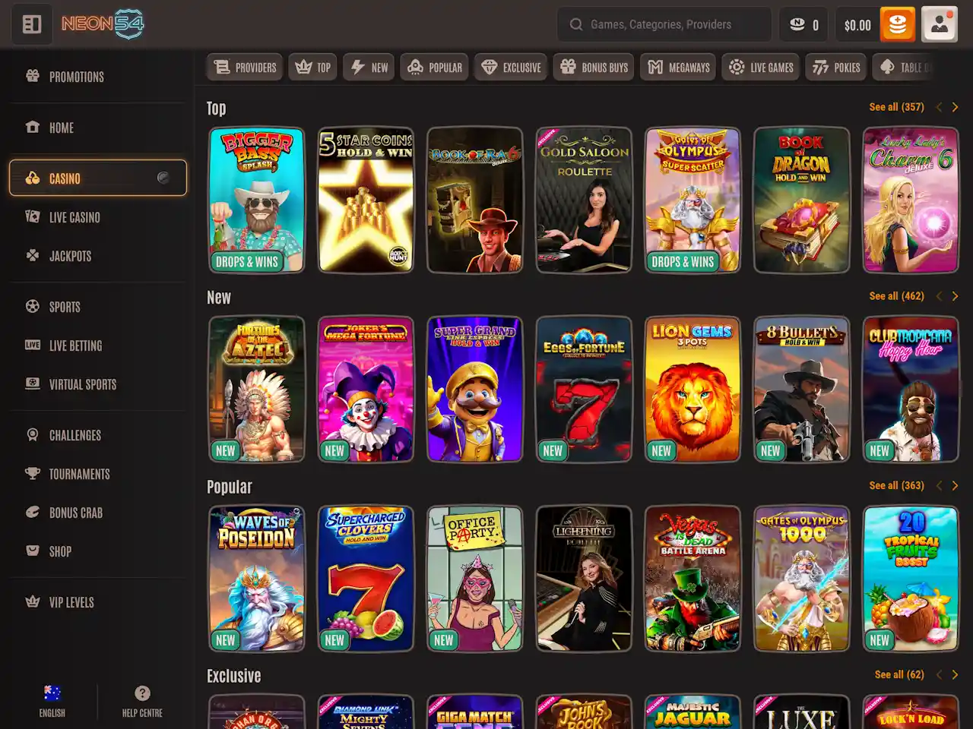
Task: Show next games in Top row
Action: 956,107
